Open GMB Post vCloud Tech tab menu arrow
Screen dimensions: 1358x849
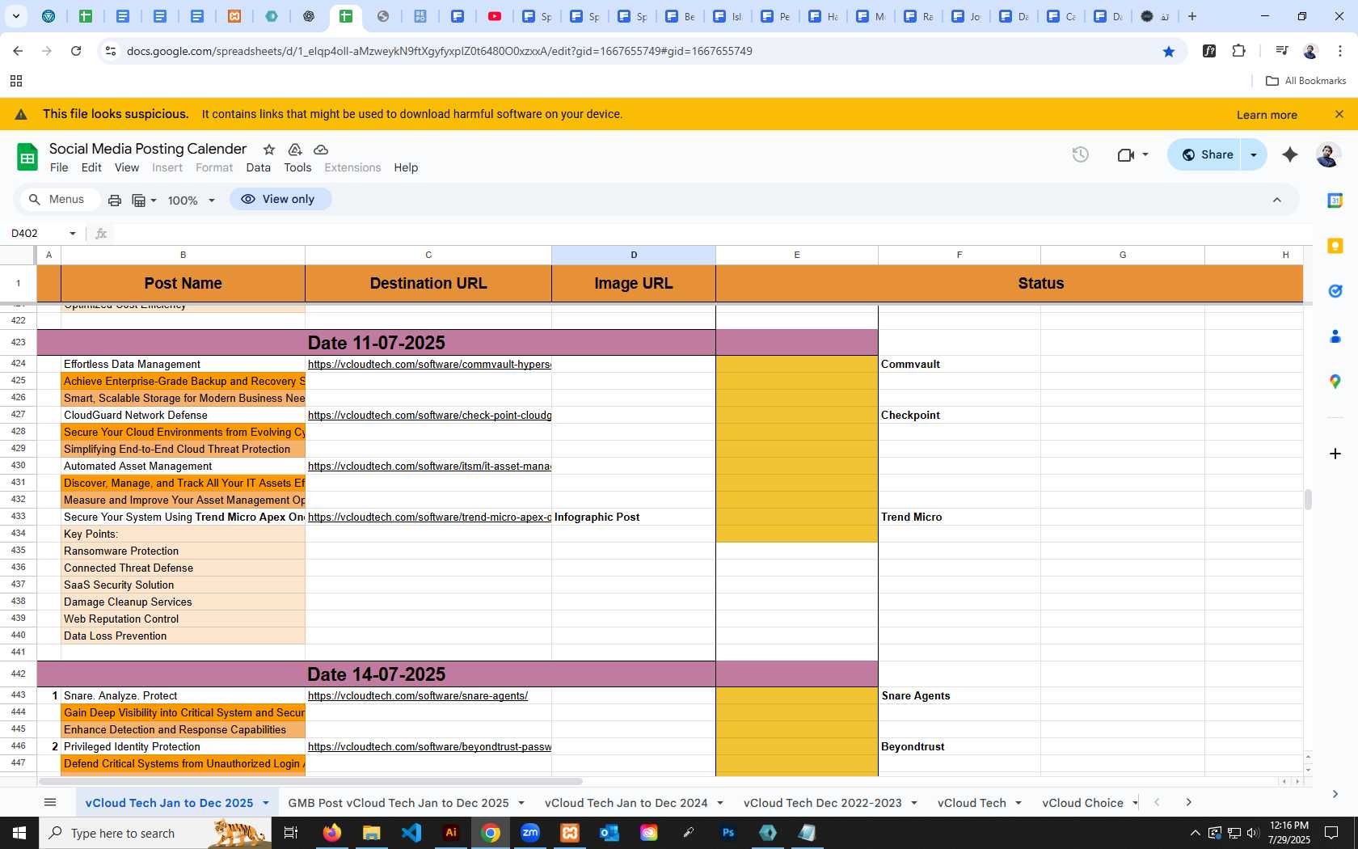[x=521, y=803]
